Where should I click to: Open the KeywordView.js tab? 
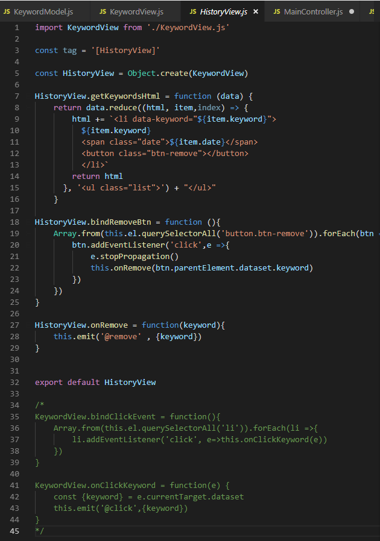(x=135, y=11)
